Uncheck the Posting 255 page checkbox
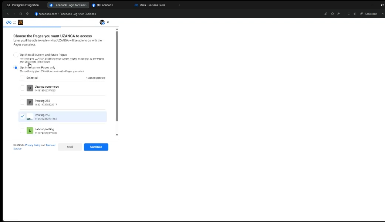385x222 pixels. [x=22, y=117]
